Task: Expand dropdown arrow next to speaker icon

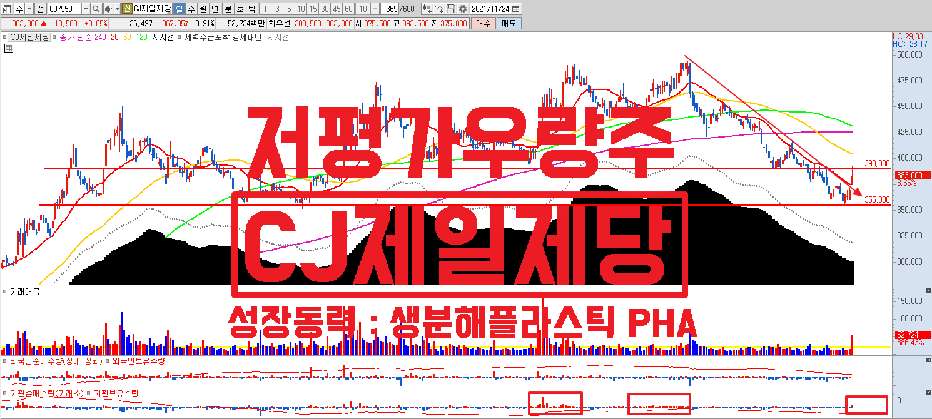Action: pyautogui.click(x=116, y=9)
